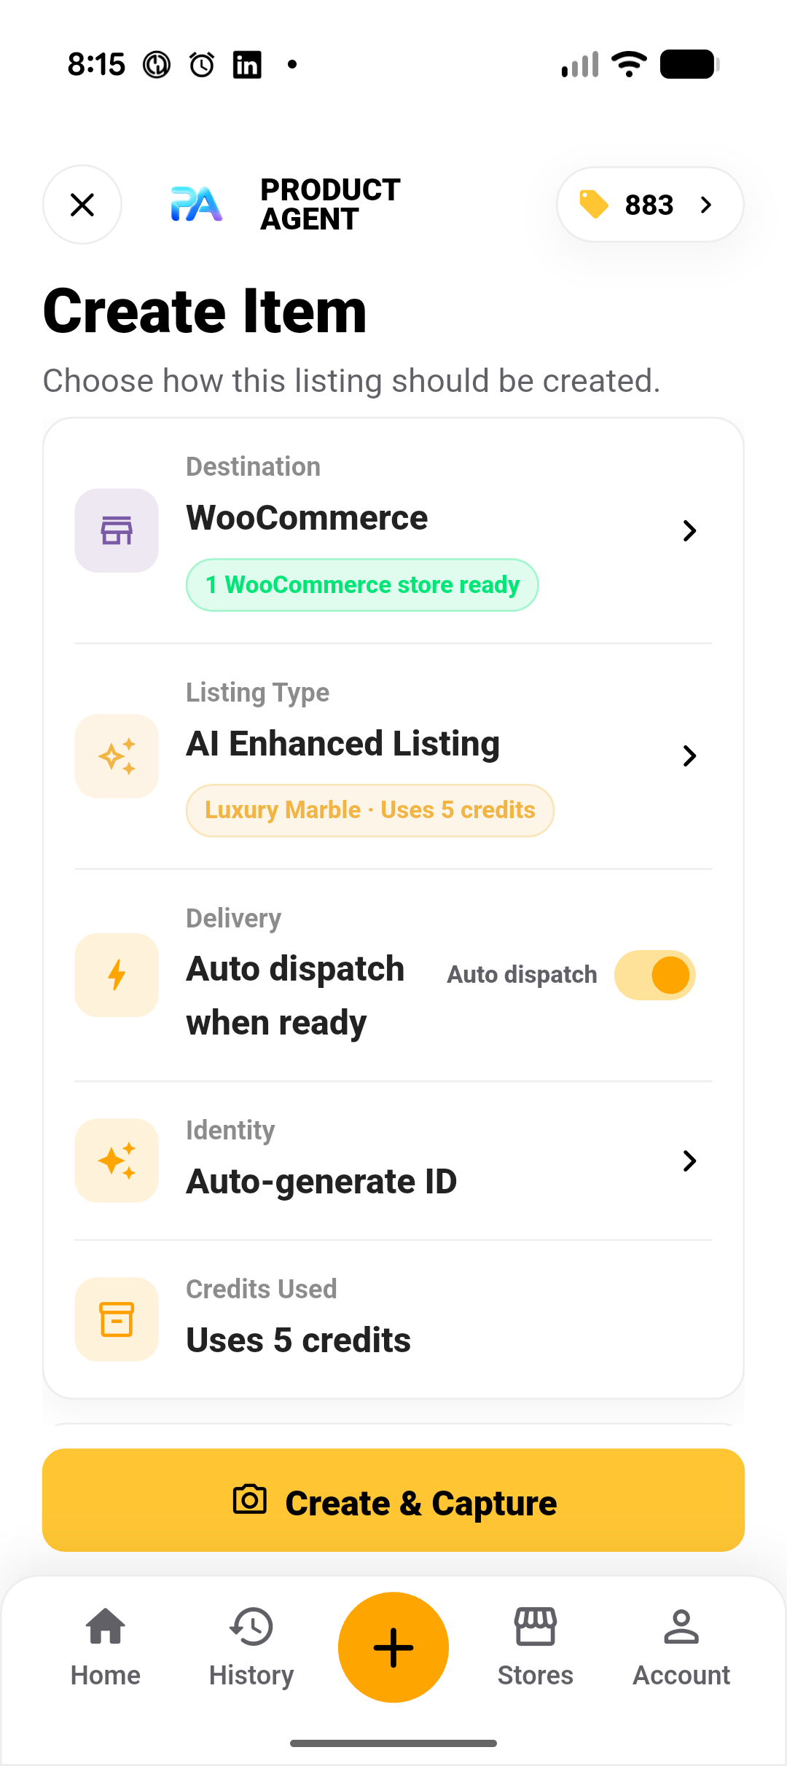Screen dimensions: 787x1766
Task: Tap the 'Create Item' heading
Action: tap(205, 311)
